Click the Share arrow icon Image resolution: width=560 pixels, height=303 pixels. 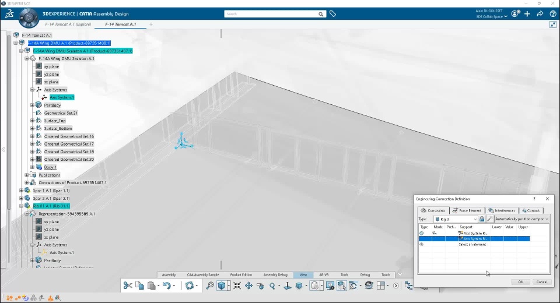click(540, 14)
